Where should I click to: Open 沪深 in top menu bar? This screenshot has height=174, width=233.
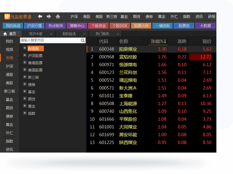click(74, 17)
